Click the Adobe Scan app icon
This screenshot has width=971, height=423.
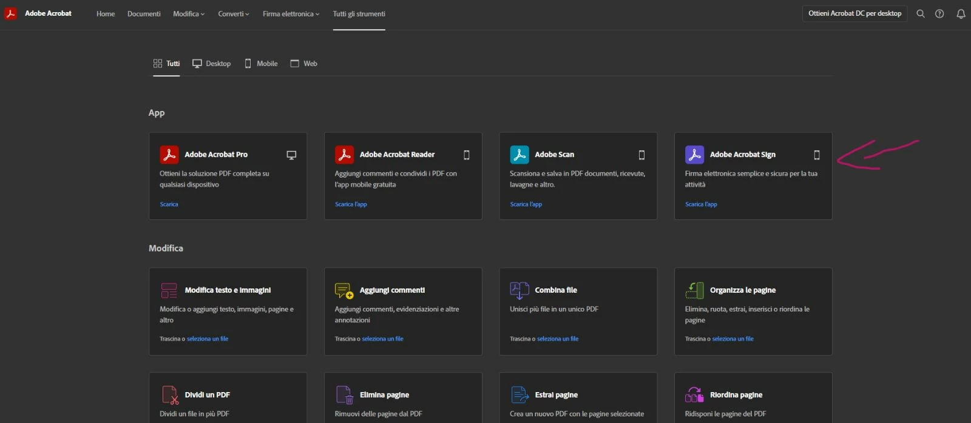click(x=519, y=155)
